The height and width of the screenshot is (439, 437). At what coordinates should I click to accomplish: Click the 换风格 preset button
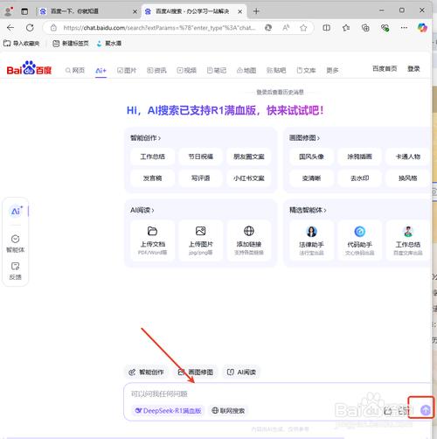click(x=408, y=178)
